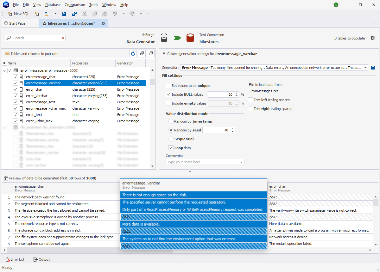Enable Trim right trailing spaces

(251, 109)
